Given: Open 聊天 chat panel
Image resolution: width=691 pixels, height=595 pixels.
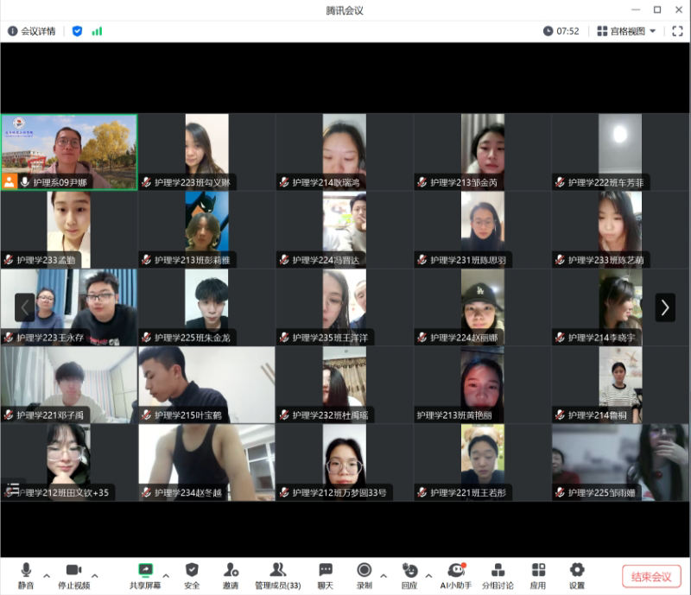Looking at the screenshot, I should (x=325, y=575).
